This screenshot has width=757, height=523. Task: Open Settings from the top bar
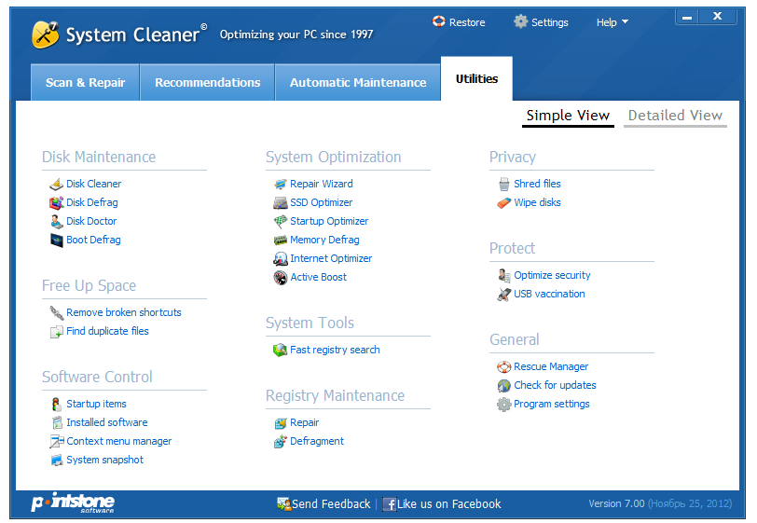click(542, 22)
